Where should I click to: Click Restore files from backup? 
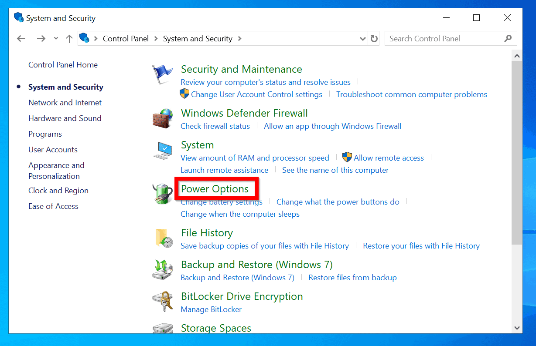coord(353,278)
